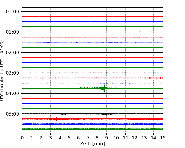185x148 pixels.
Task: Click the 04:00 tick label
Action: point(13,93)
